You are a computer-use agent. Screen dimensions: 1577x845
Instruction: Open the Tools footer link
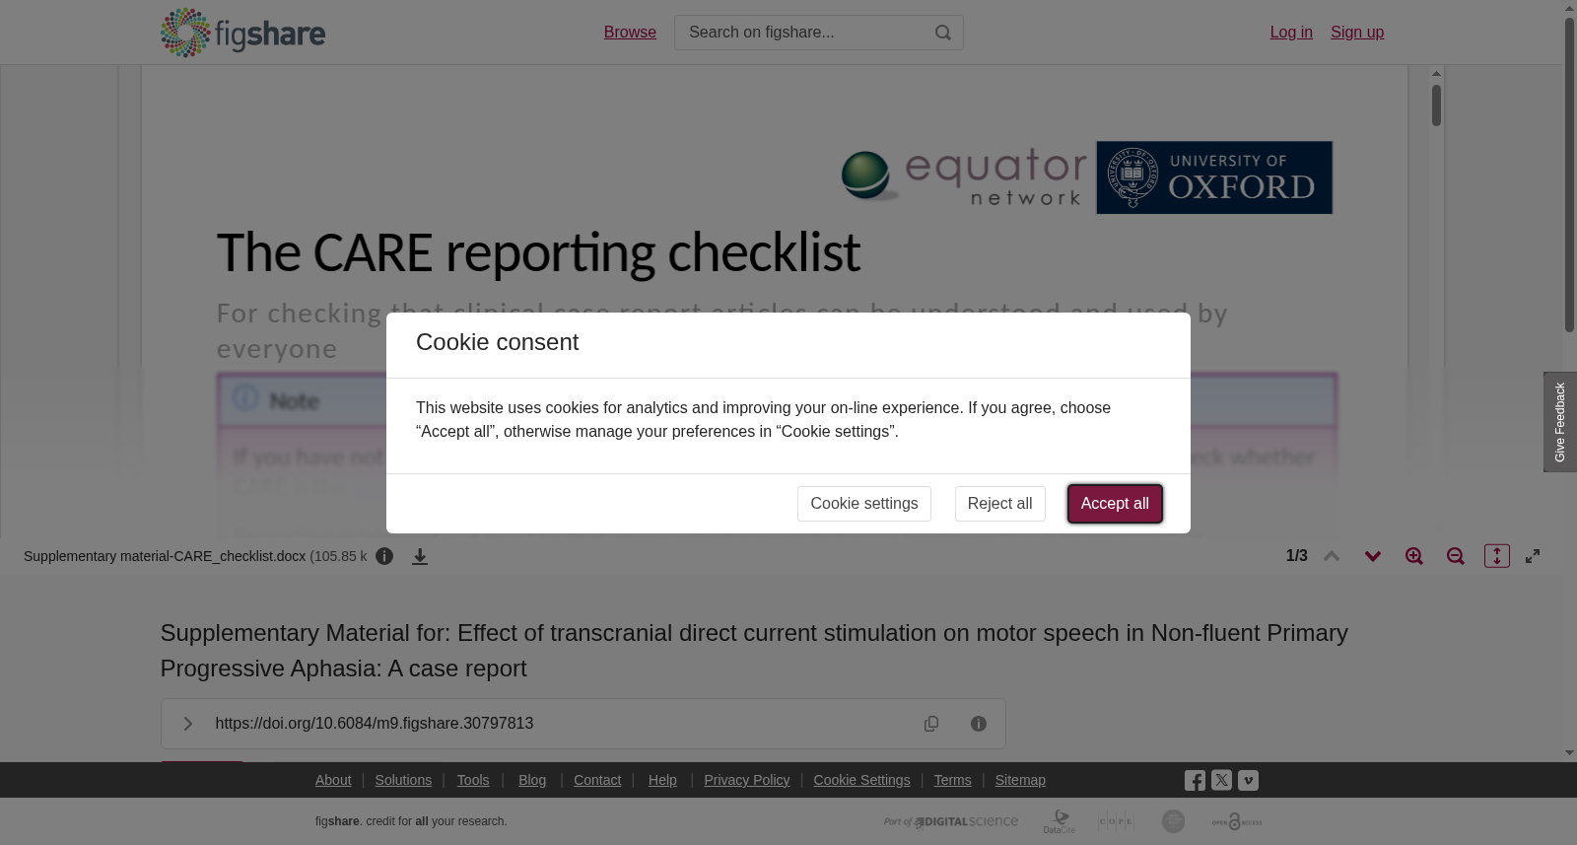point(473,780)
